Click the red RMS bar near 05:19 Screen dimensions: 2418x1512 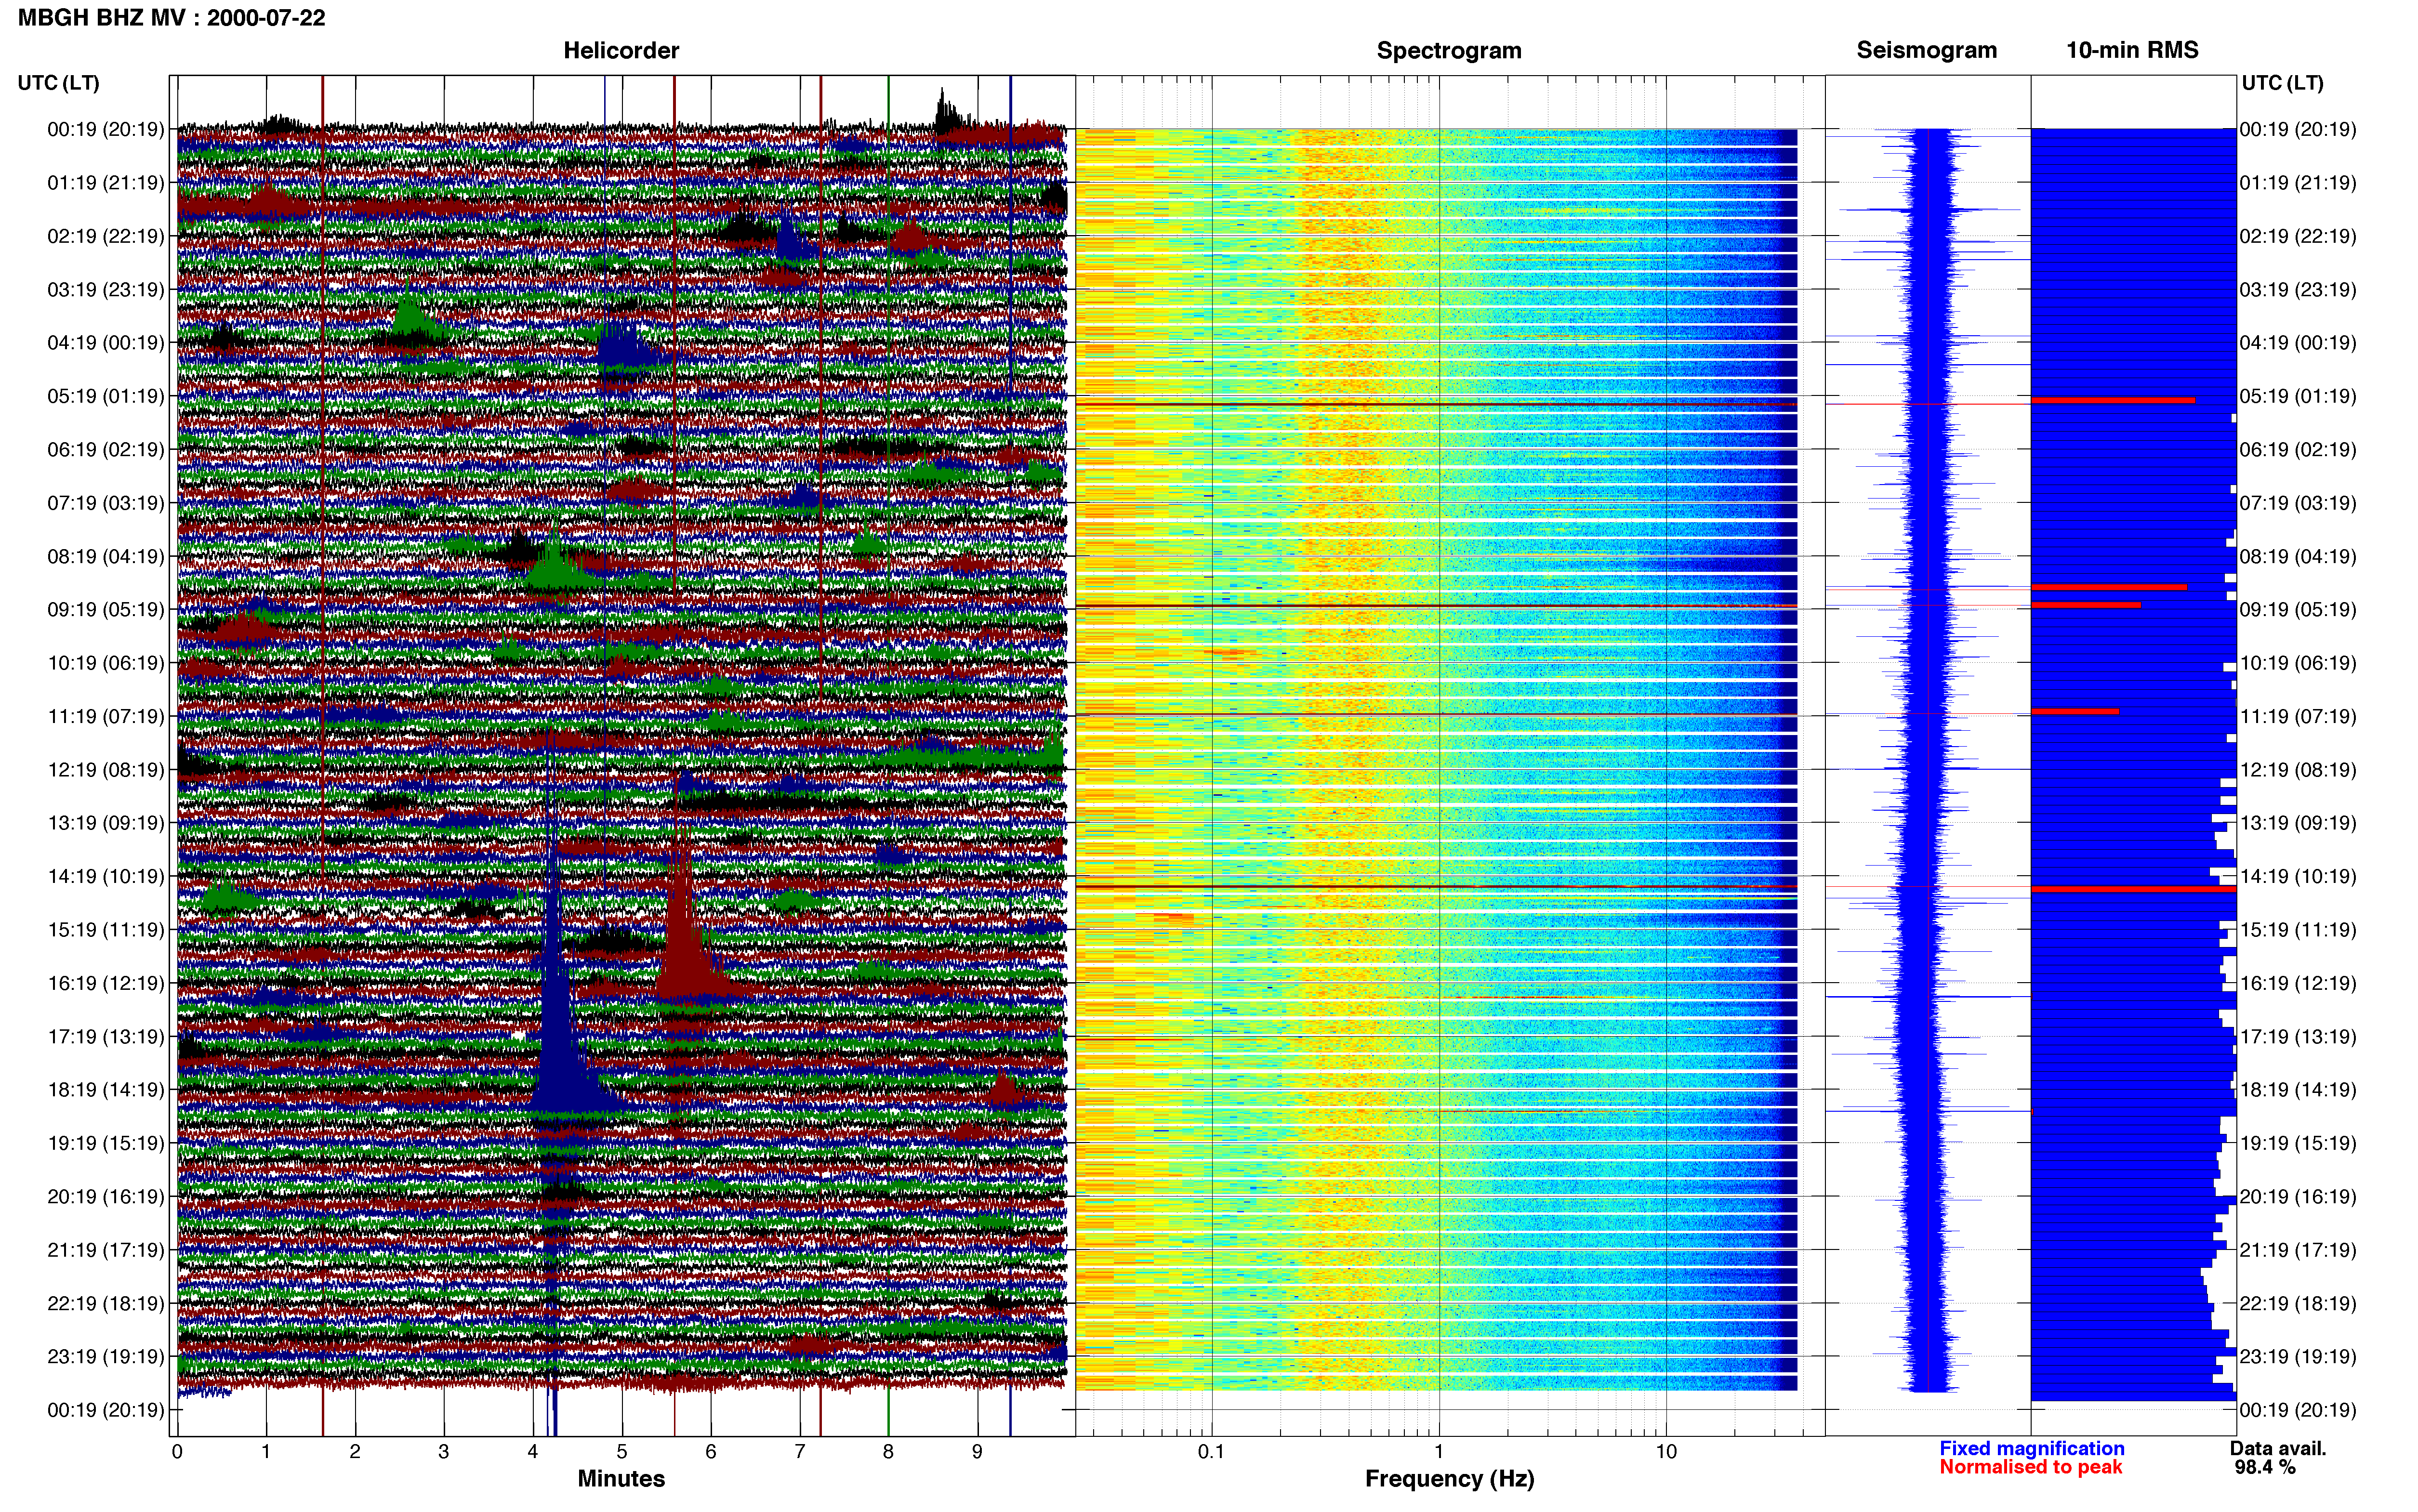tap(2112, 400)
